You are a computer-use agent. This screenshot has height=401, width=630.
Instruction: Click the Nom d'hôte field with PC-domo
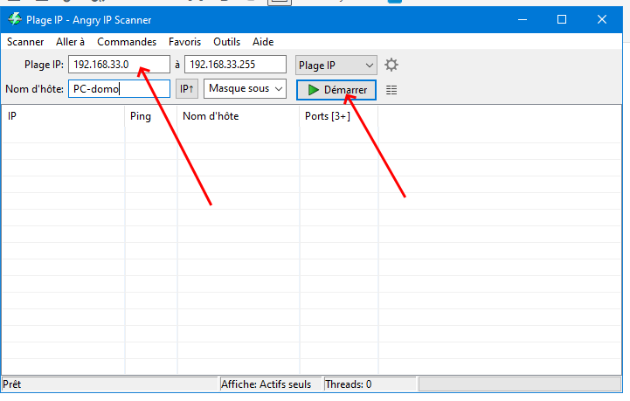(x=119, y=89)
